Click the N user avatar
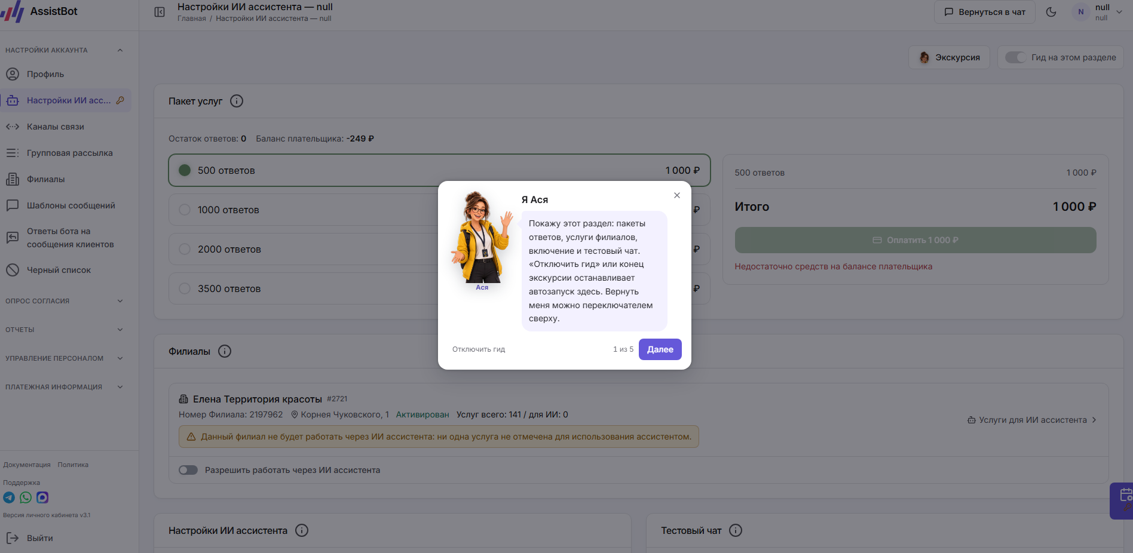Screen dimensions: 1133x553 tap(1080, 12)
